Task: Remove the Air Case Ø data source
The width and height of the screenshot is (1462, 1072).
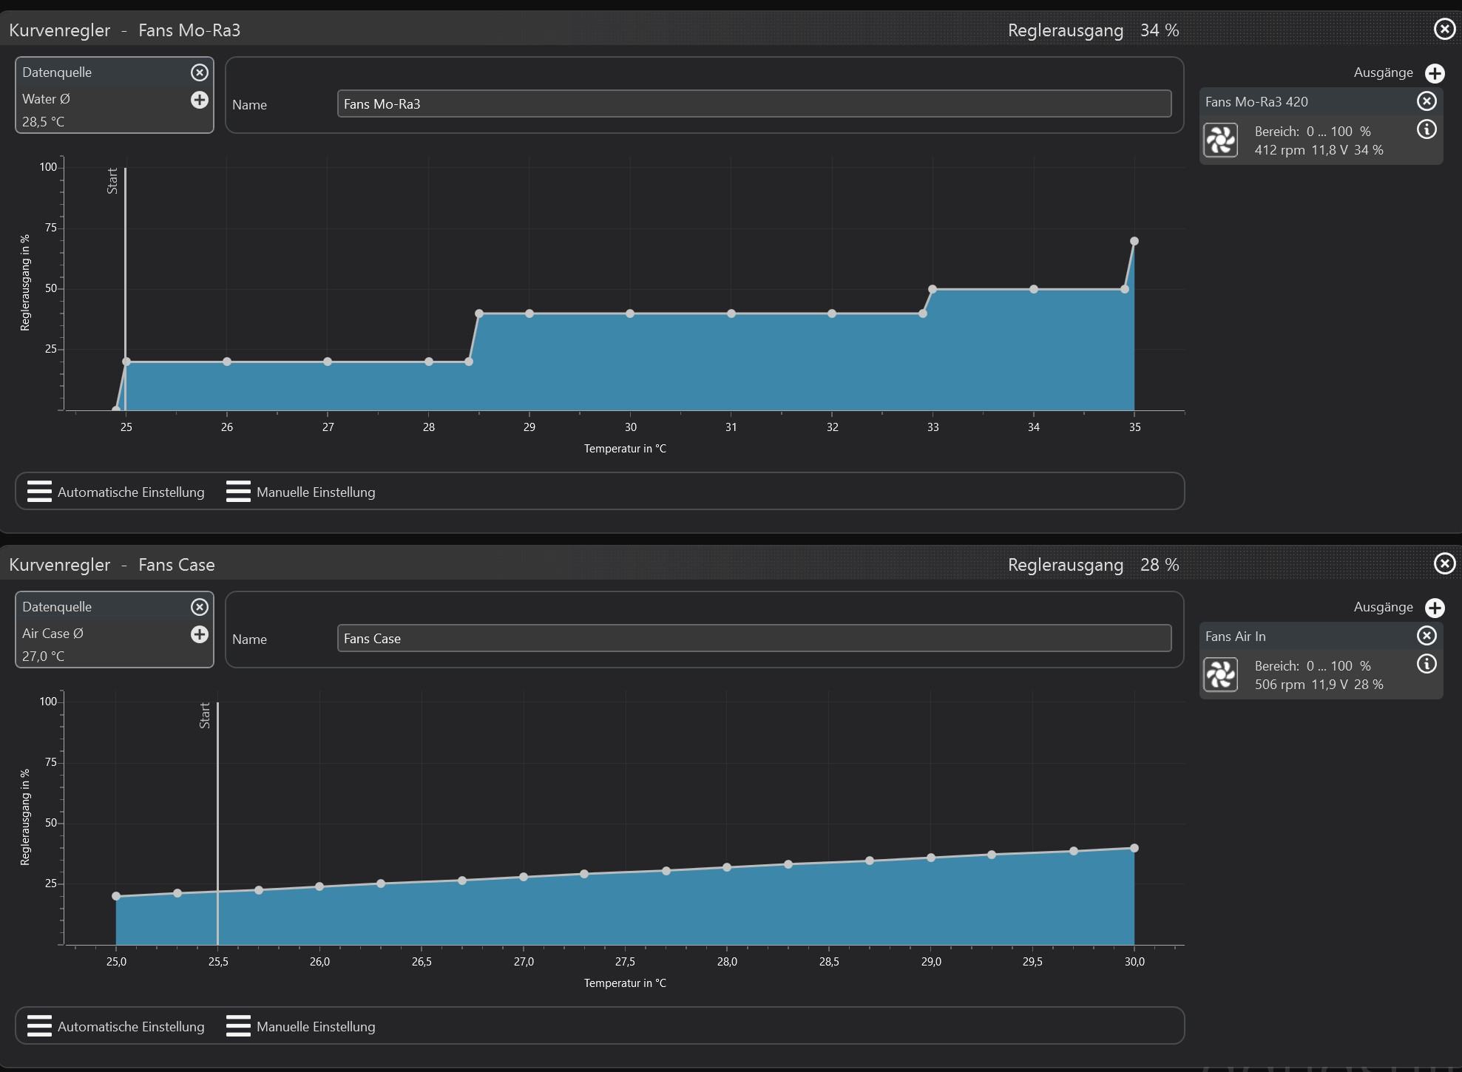Action: tap(200, 607)
